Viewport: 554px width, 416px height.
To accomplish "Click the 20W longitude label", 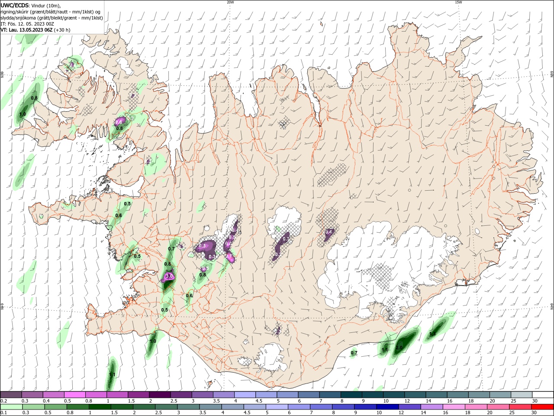I will pyautogui.click(x=230, y=2).
